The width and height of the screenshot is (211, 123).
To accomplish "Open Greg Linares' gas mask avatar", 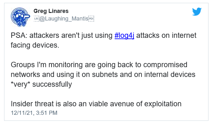I will coord(21,17).
